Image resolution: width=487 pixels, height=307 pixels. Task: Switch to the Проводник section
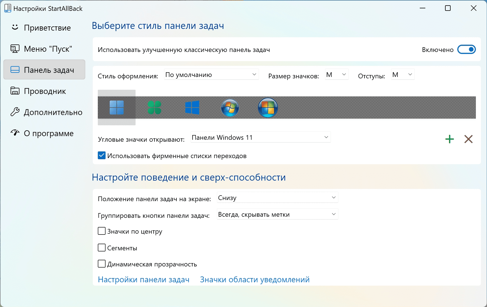pos(44,91)
